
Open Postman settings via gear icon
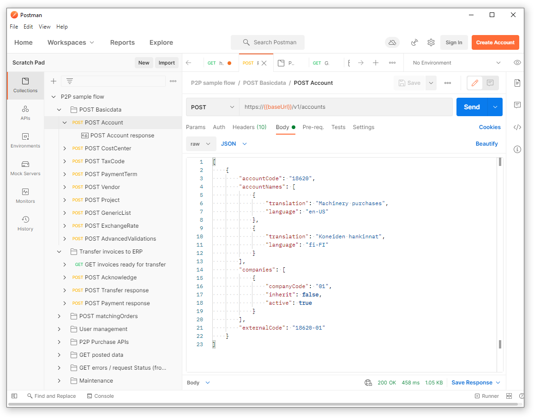coord(431,42)
